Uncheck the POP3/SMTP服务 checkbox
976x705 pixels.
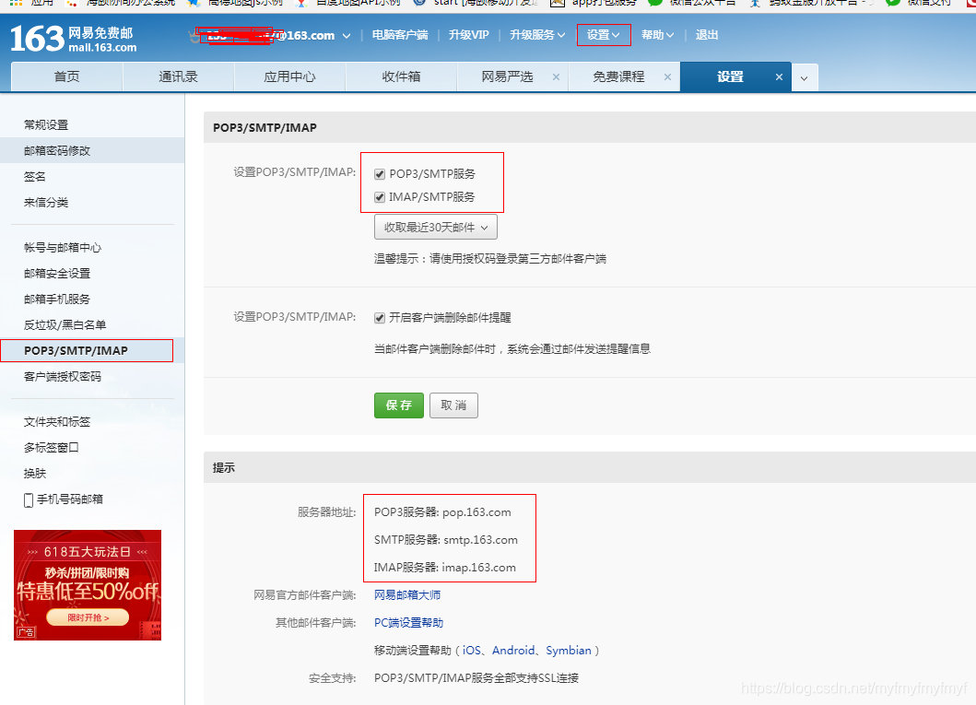point(380,174)
